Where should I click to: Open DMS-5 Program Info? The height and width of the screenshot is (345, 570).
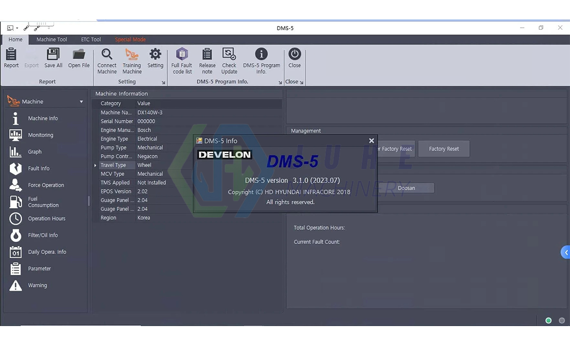[x=261, y=60]
